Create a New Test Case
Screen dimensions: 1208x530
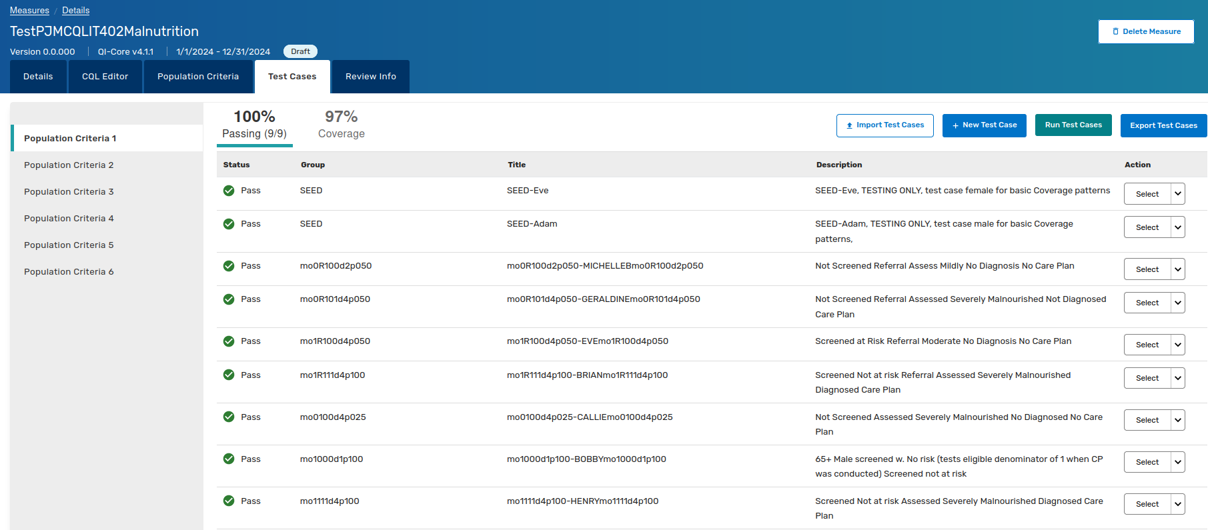point(984,125)
